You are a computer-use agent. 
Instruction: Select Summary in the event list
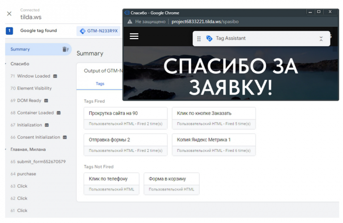[38, 49]
